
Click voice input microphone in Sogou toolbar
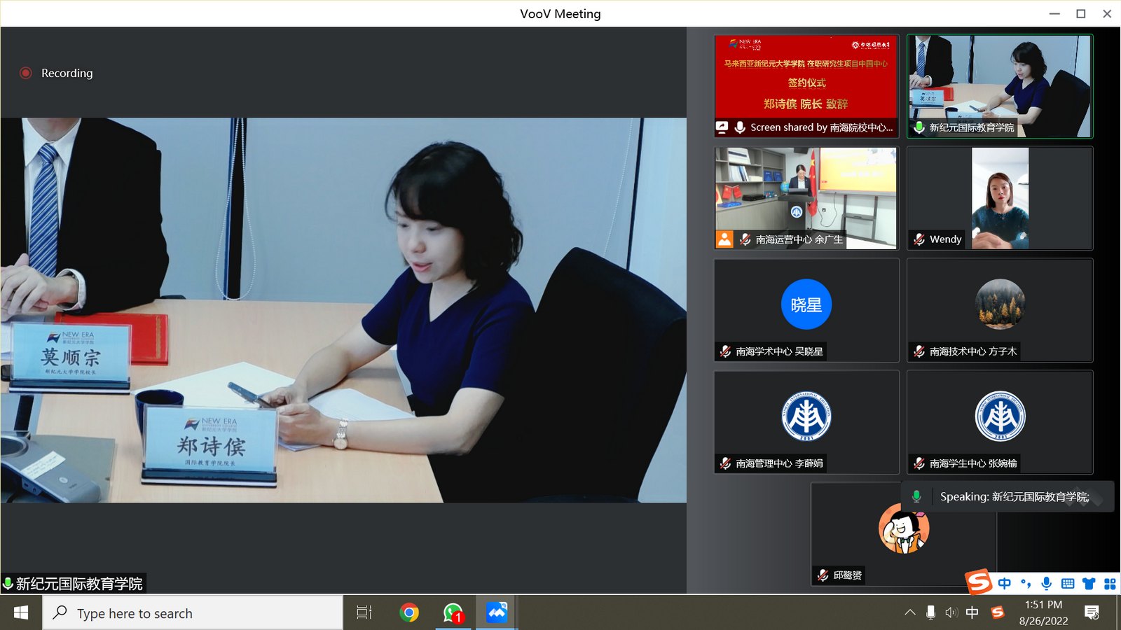(x=1047, y=584)
